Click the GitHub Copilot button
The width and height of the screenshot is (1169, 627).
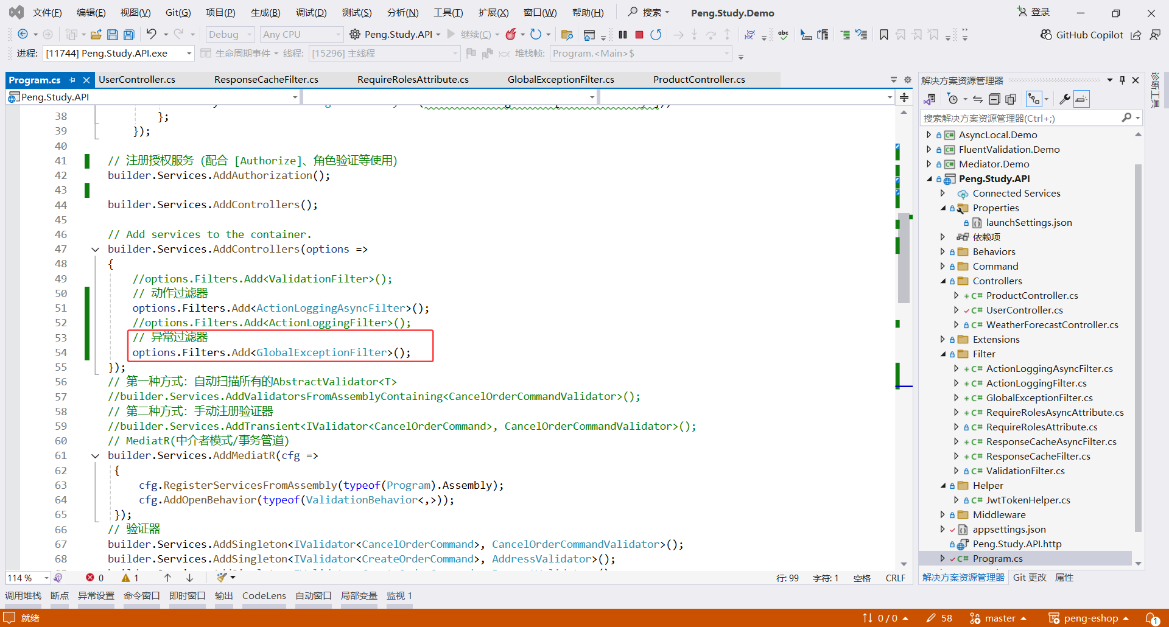pos(1082,35)
